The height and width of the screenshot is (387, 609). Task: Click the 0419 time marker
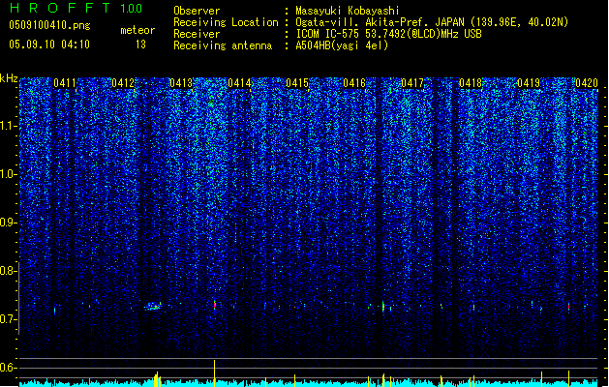[529, 83]
